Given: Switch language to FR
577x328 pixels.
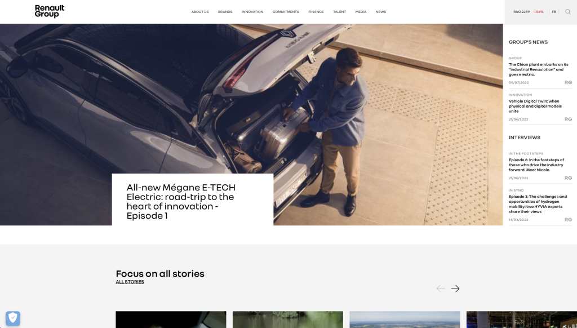Looking at the screenshot, I should tap(554, 12).
